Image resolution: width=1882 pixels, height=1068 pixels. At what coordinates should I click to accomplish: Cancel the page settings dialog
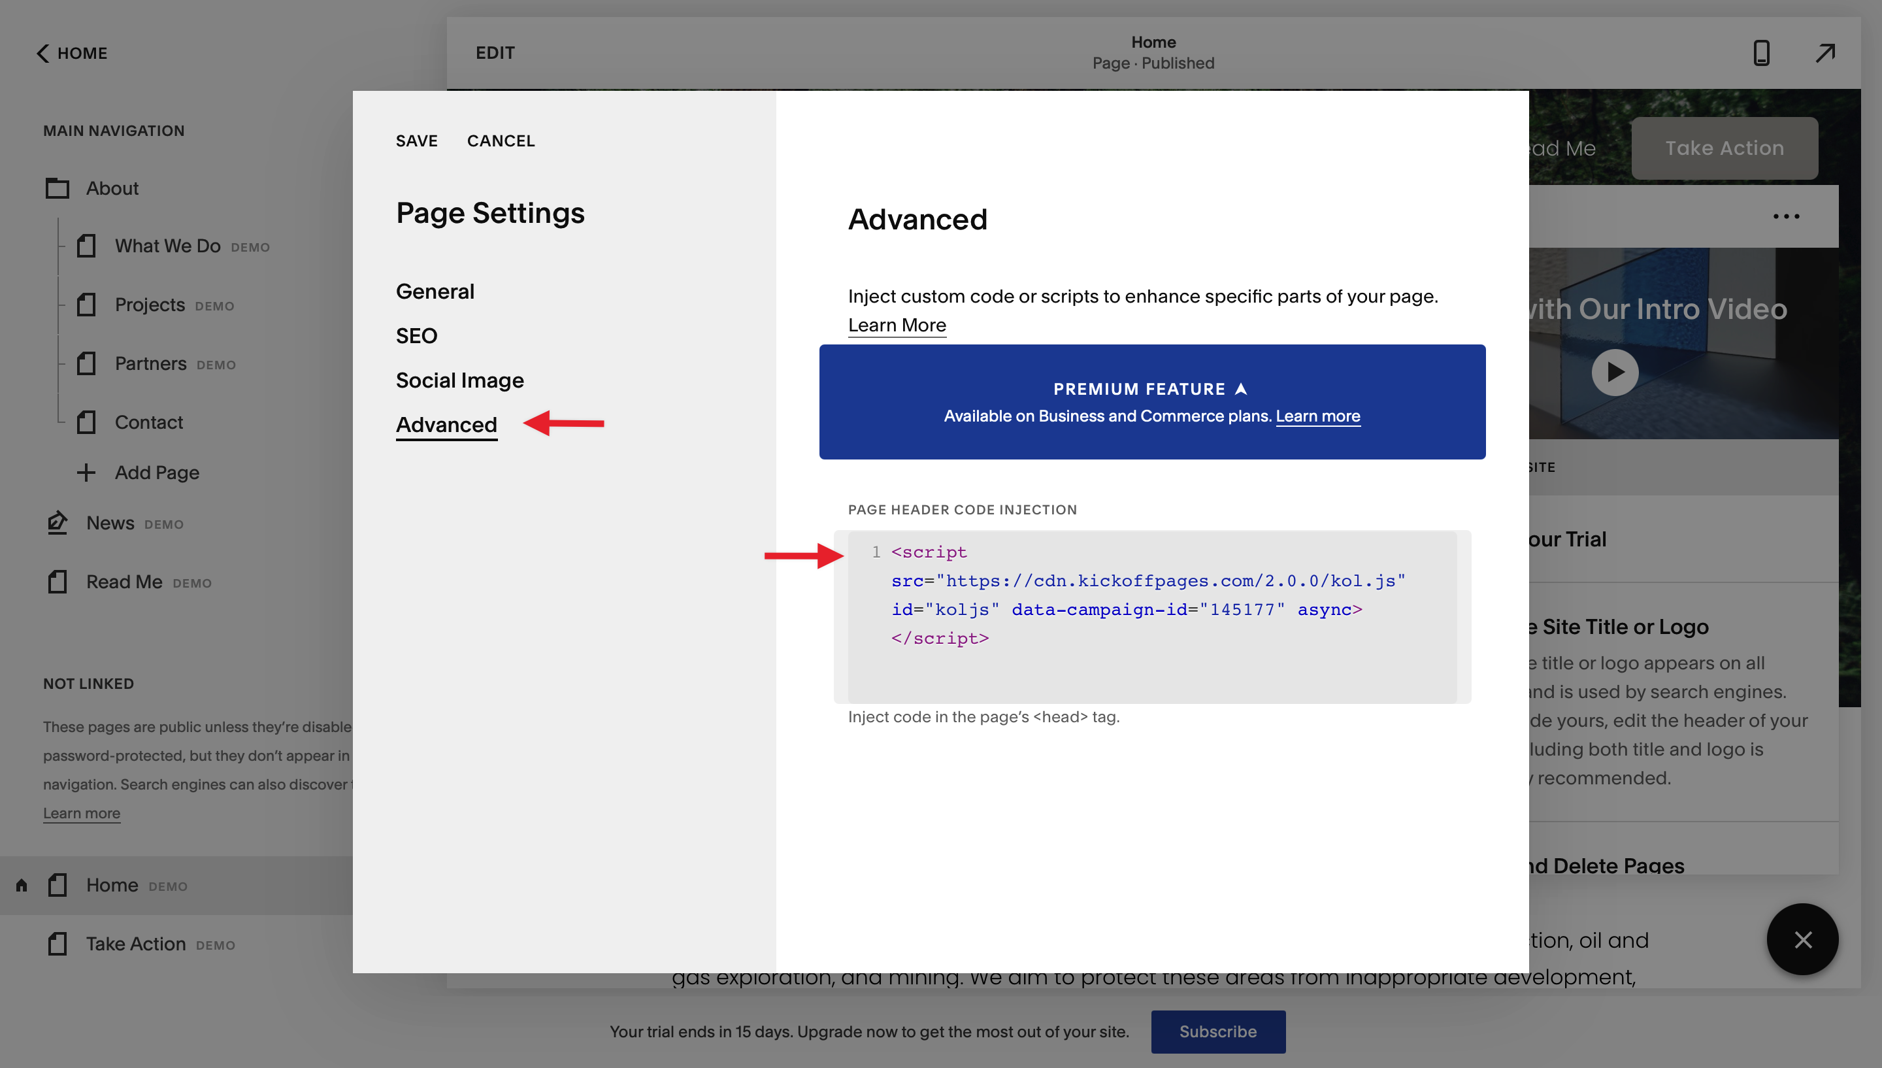(x=501, y=141)
